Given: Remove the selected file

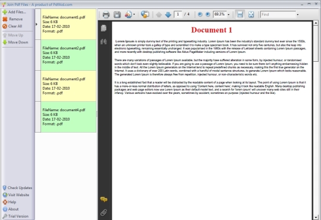Looking at the screenshot, I should [12, 19].
